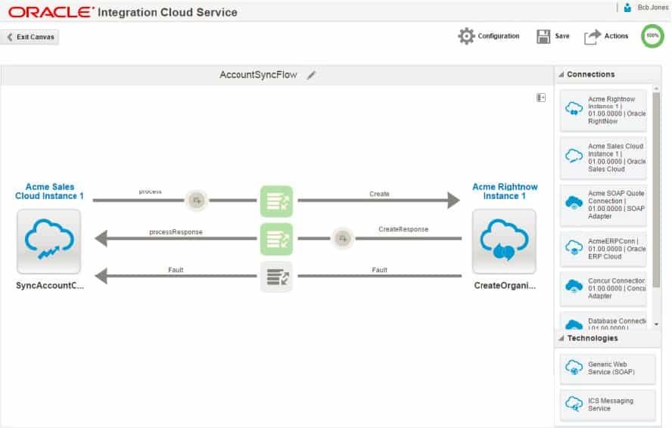This screenshot has height=428, width=672.
Task: Collapse the Technologies panel
Action: (562, 339)
